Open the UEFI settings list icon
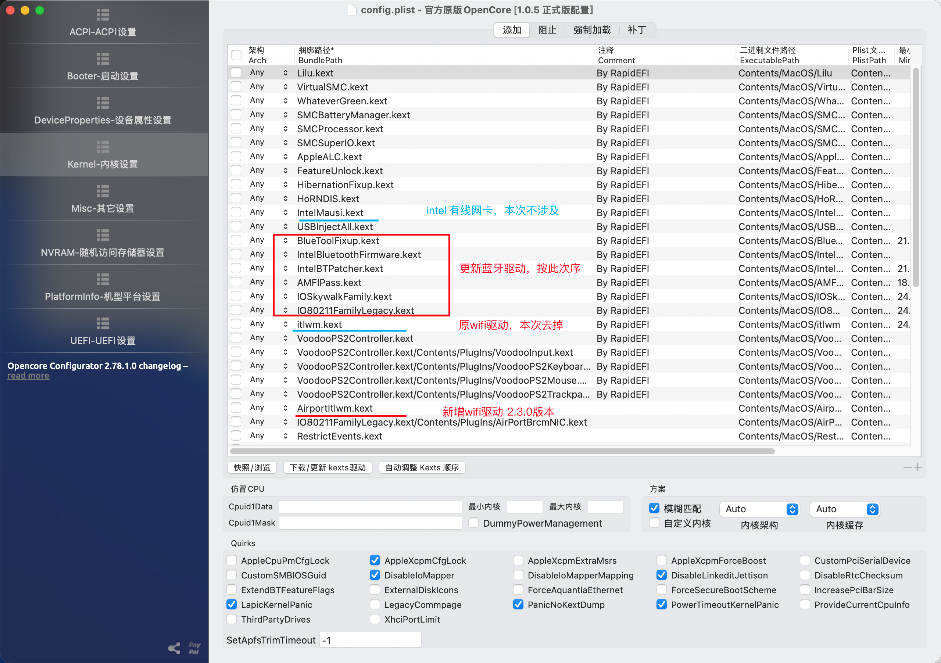 point(103,324)
